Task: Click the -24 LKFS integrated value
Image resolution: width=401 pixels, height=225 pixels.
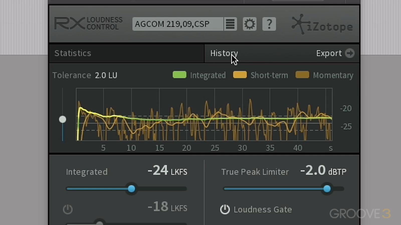Action: (x=167, y=171)
